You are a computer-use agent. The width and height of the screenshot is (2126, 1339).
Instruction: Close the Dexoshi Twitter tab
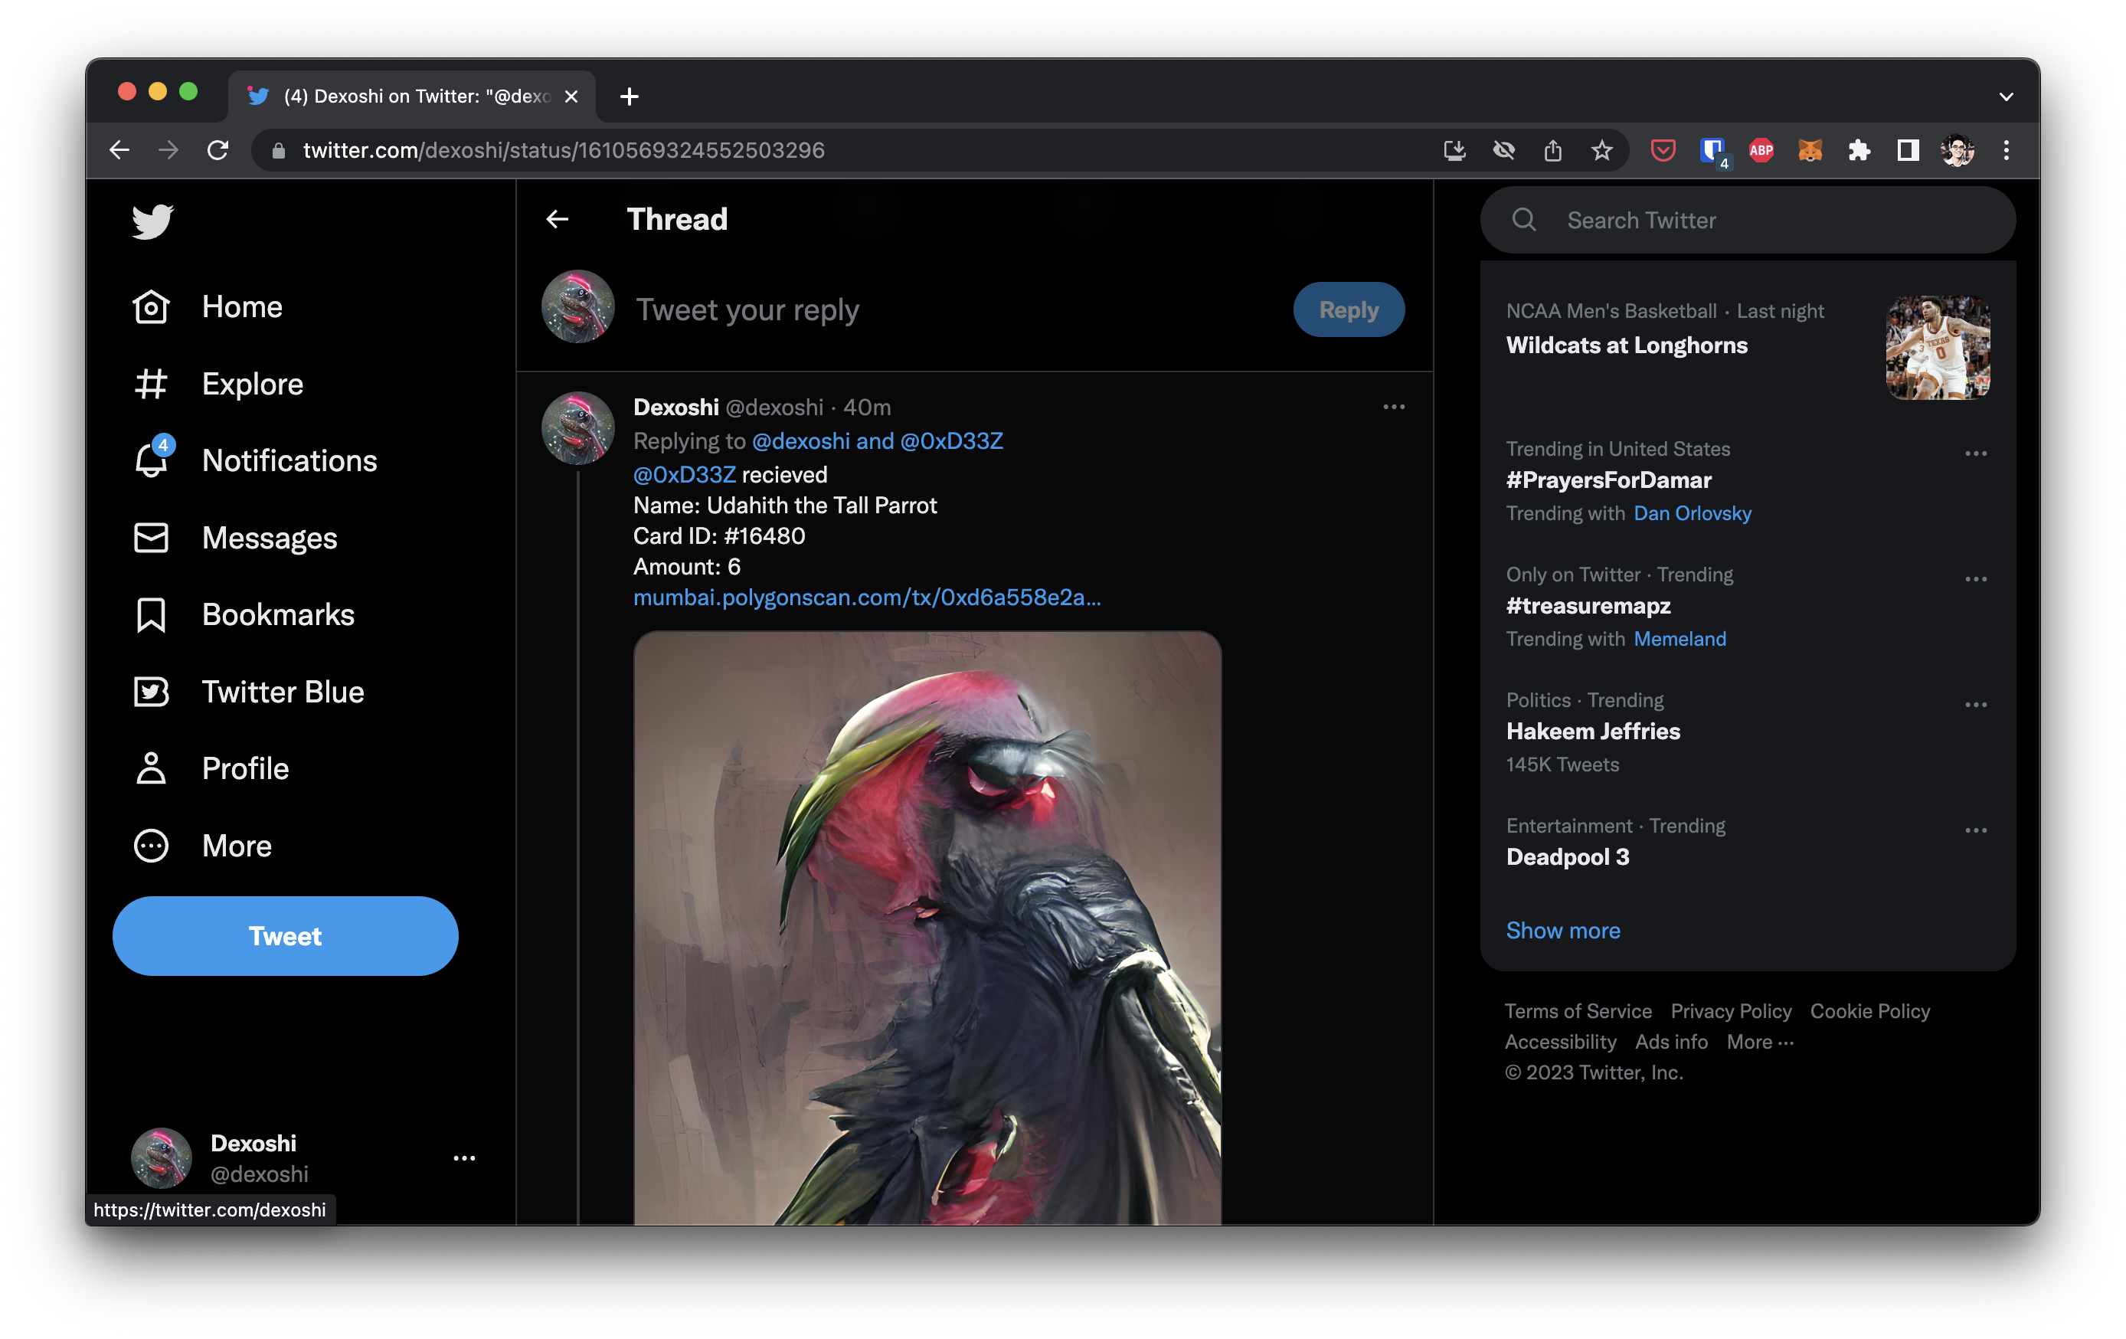coord(571,97)
